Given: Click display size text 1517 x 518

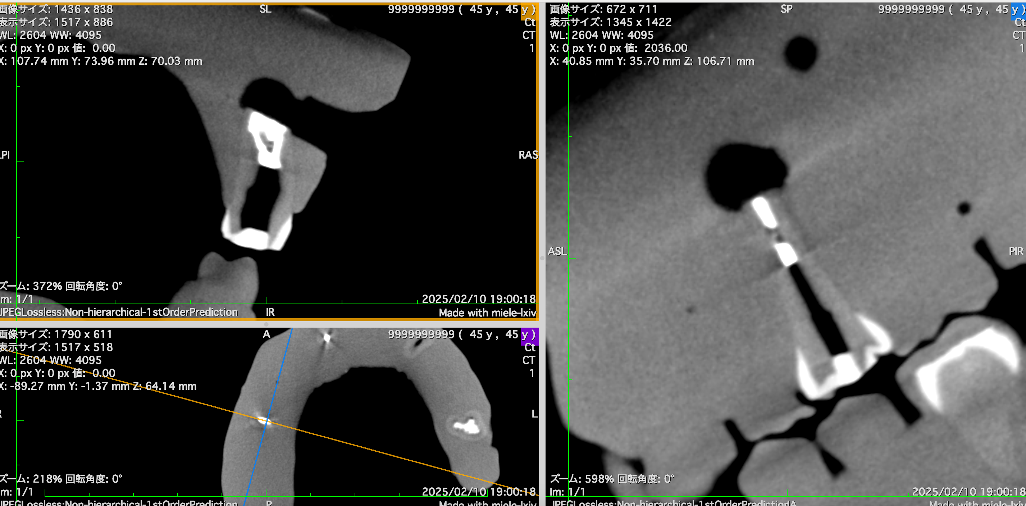Looking at the screenshot, I should click(x=56, y=347).
